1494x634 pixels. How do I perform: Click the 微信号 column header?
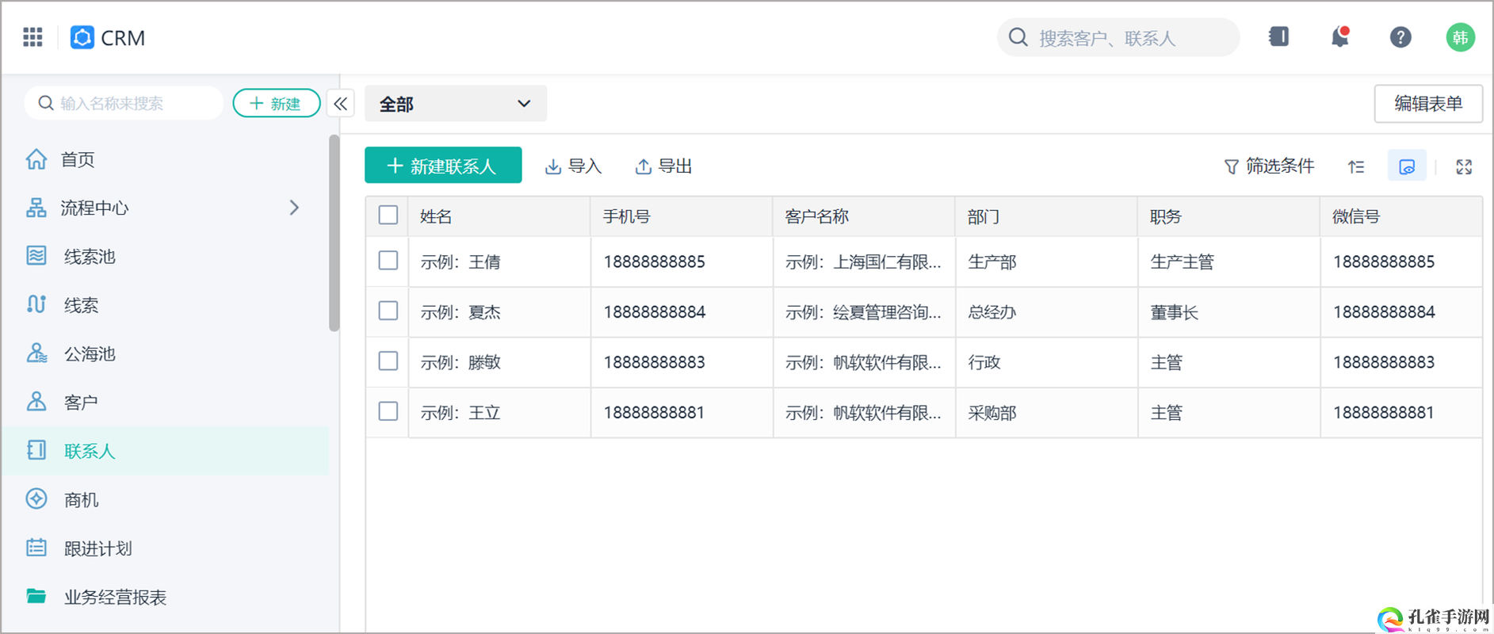click(1401, 216)
